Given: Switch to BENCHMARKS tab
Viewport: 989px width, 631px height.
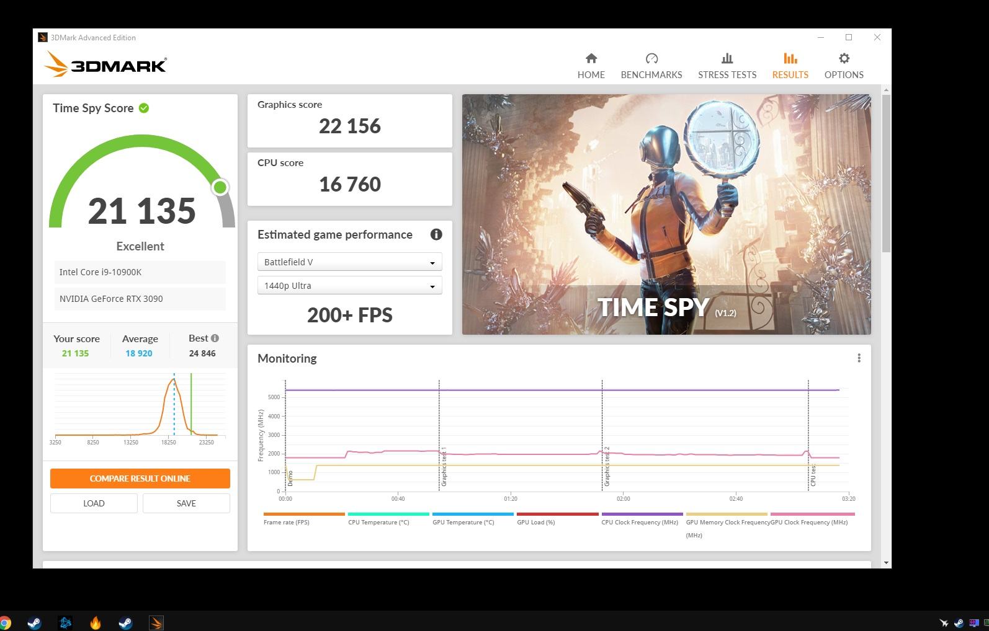Looking at the screenshot, I should pos(651,66).
